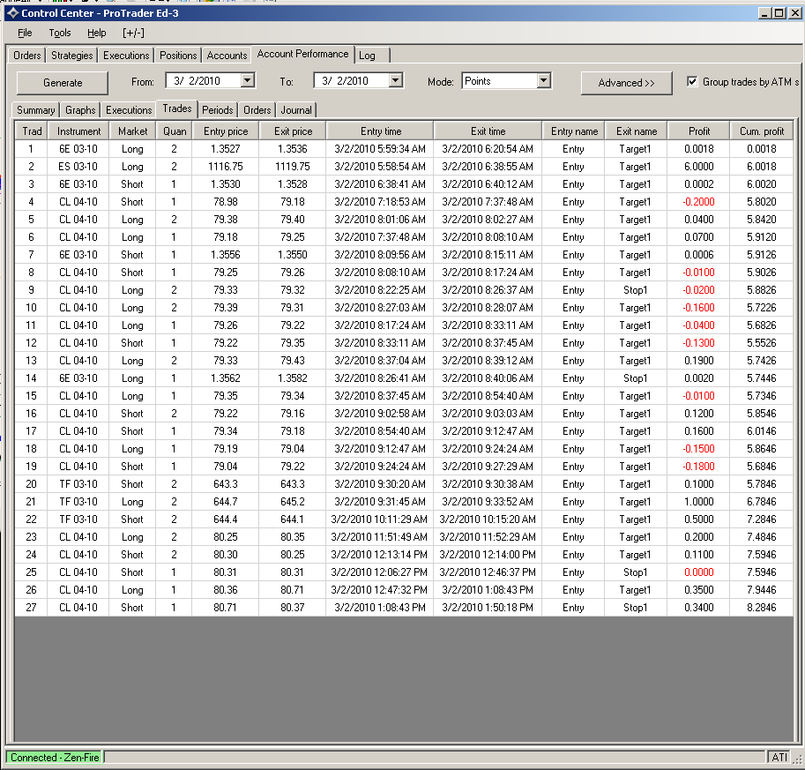Select profit -0.2000 in trade 4
This screenshot has width=805, height=770.
(698, 202)
